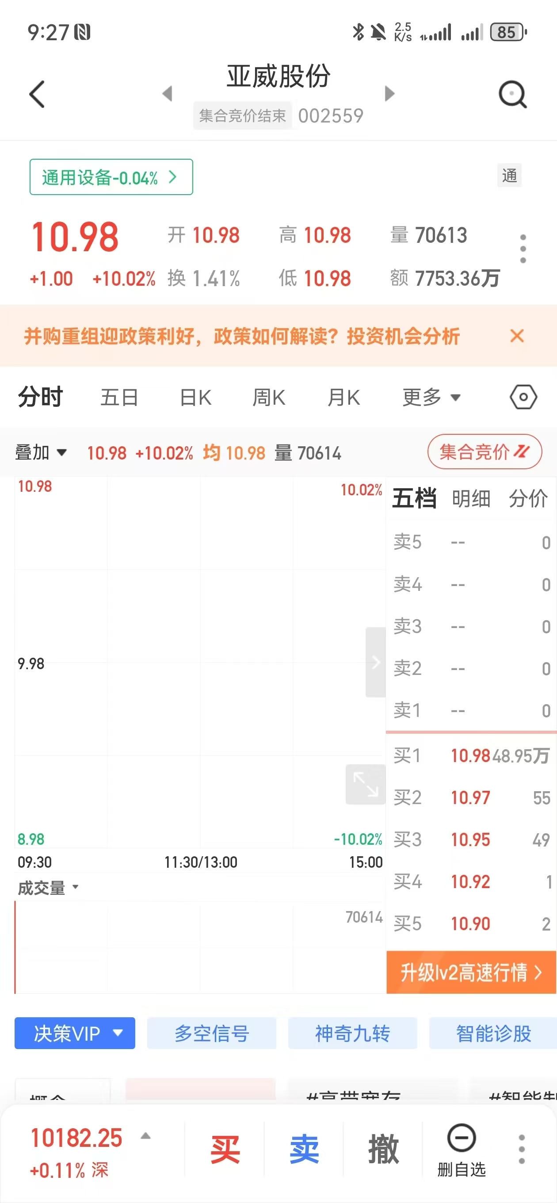557x1203 pixels.
Task: Go to next stock with right triangle
Action: pos(389,93)
